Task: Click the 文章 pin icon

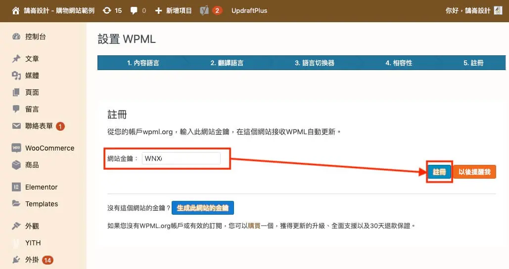Action: 16,59
